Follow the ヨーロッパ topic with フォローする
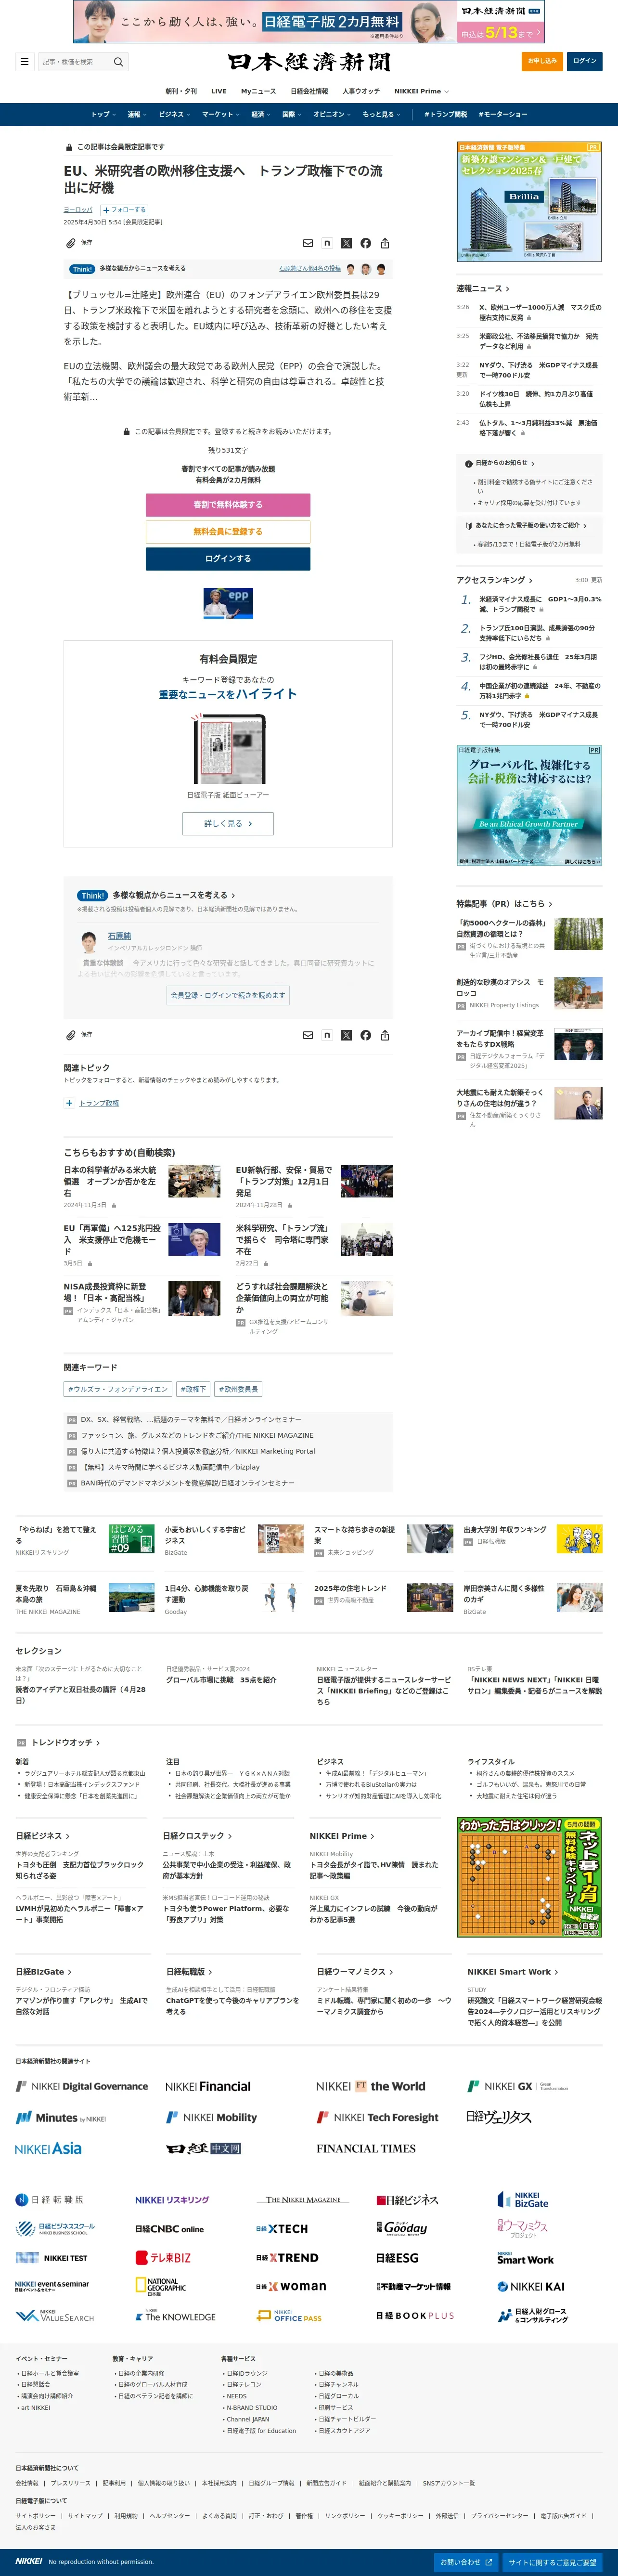 pyautogui.click(x=124, y=210)
